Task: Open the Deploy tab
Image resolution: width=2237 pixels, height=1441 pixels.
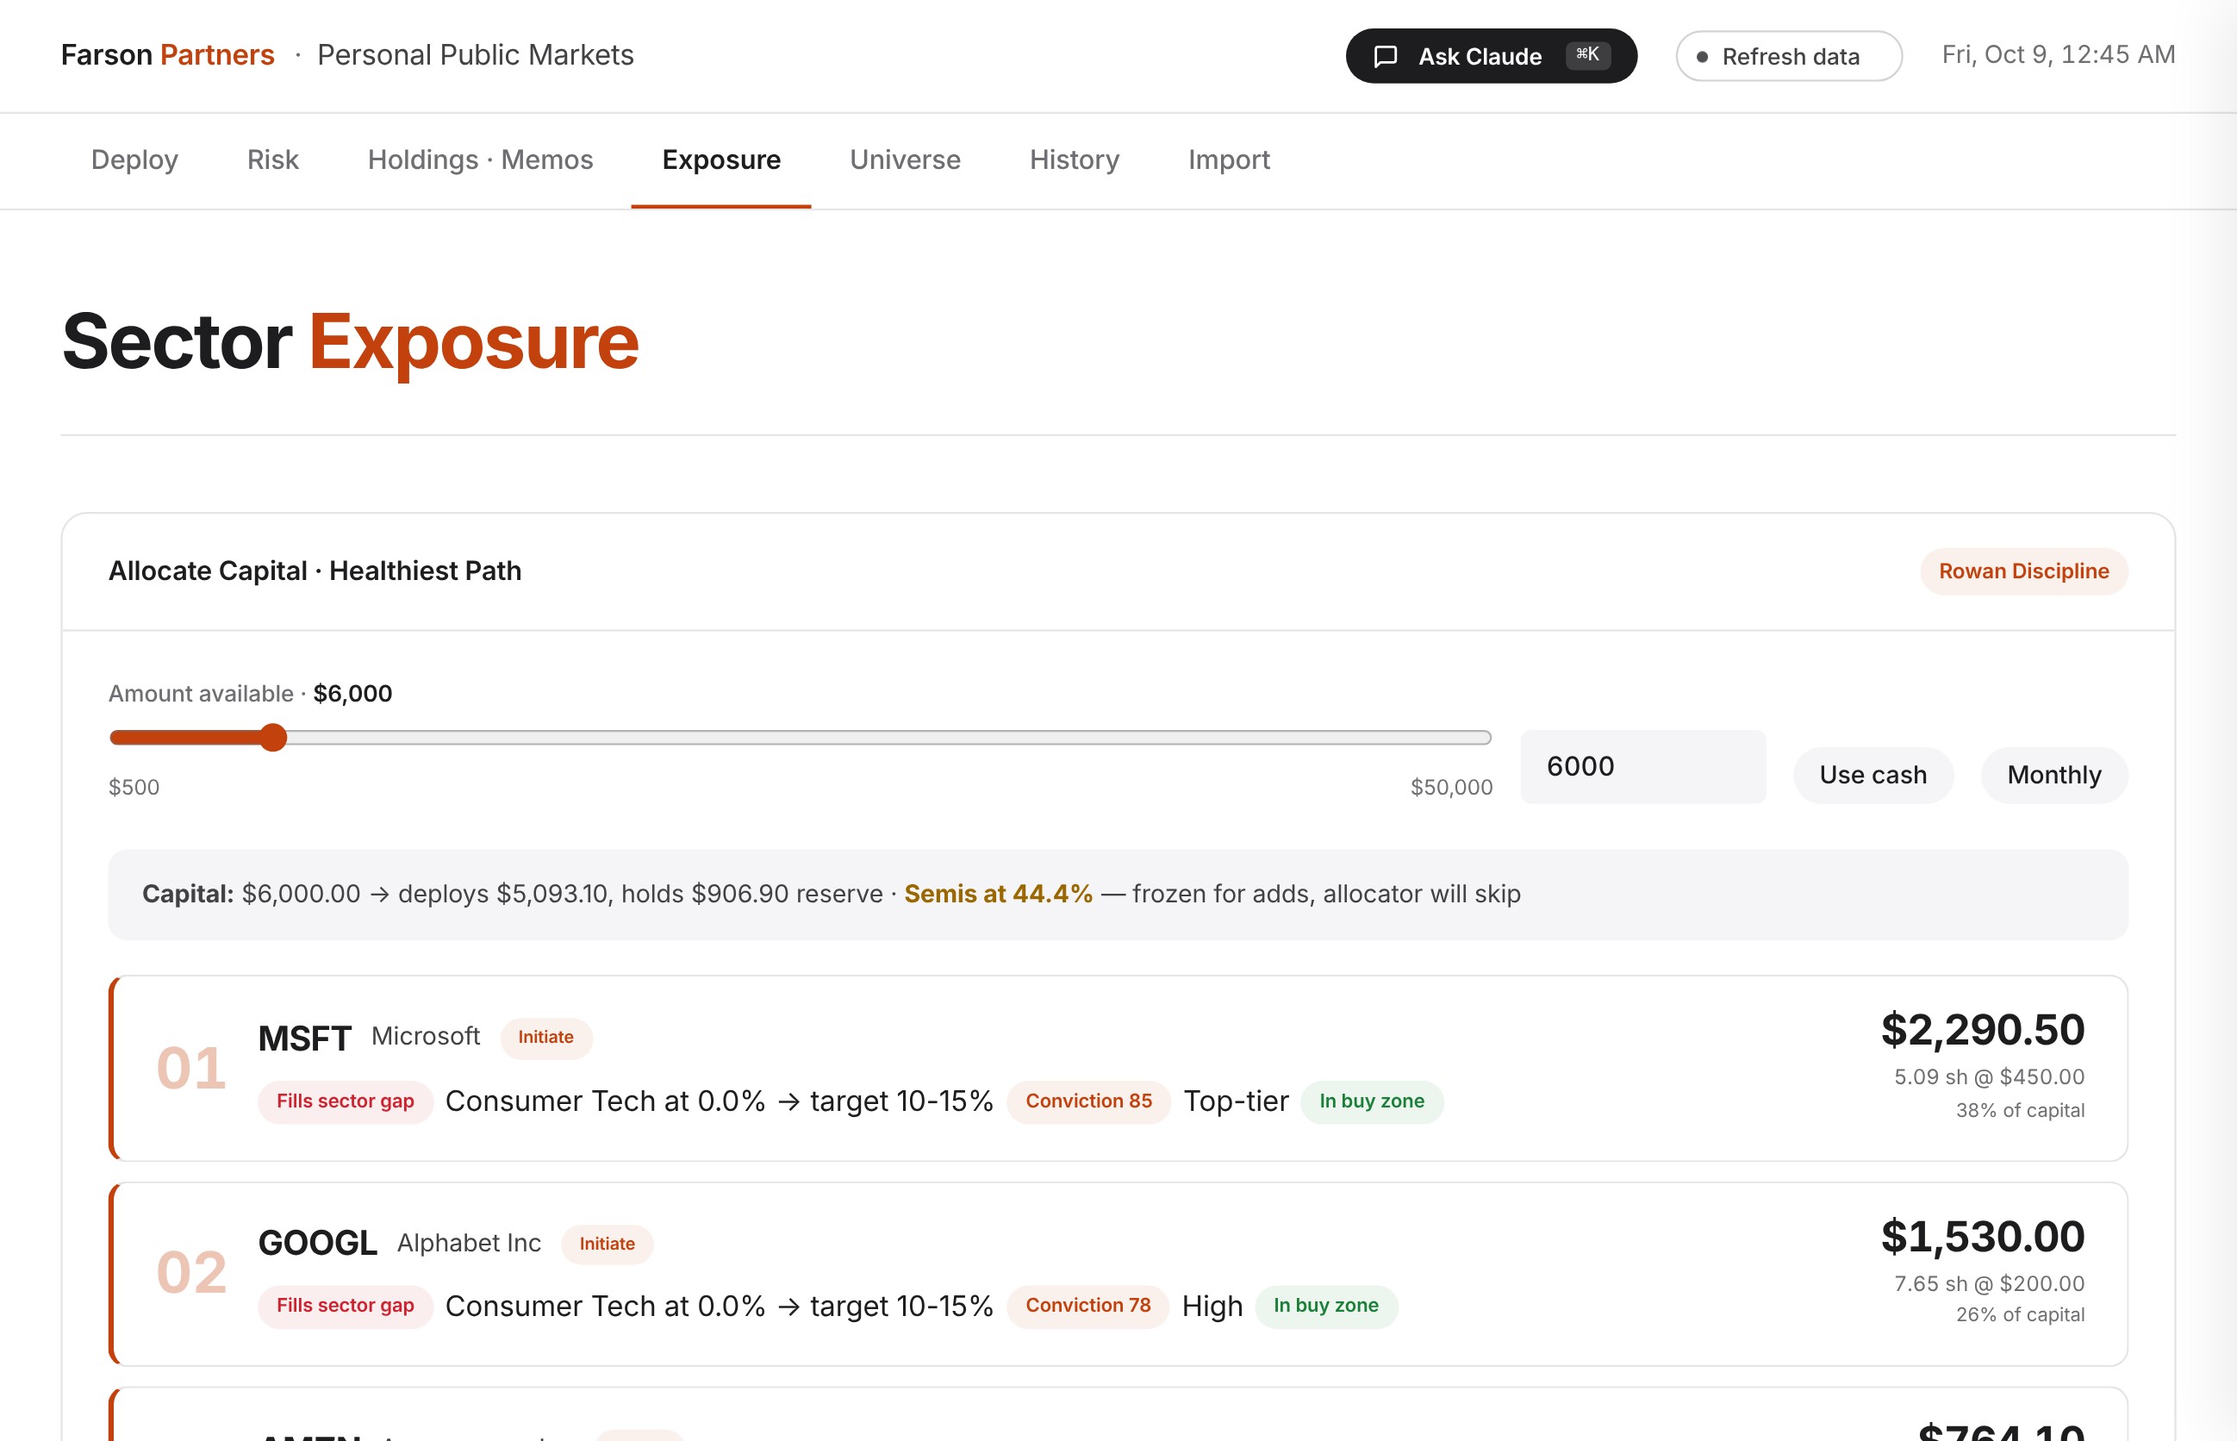Action: click(x=134, y=160)
